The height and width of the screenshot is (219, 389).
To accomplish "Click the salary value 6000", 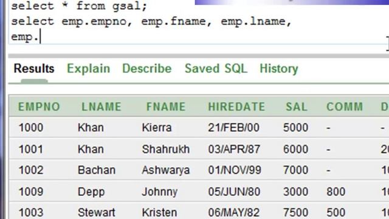I will pyautogui.click(x=296, y=149).
